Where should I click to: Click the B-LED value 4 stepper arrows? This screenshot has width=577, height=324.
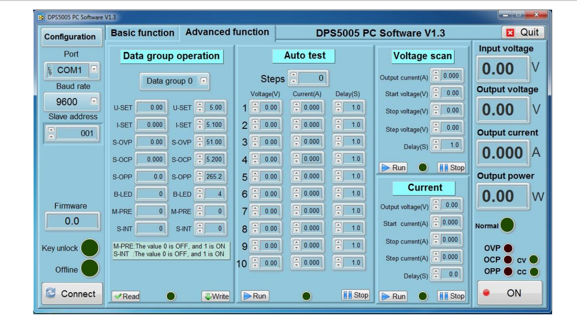coord(200,194)
